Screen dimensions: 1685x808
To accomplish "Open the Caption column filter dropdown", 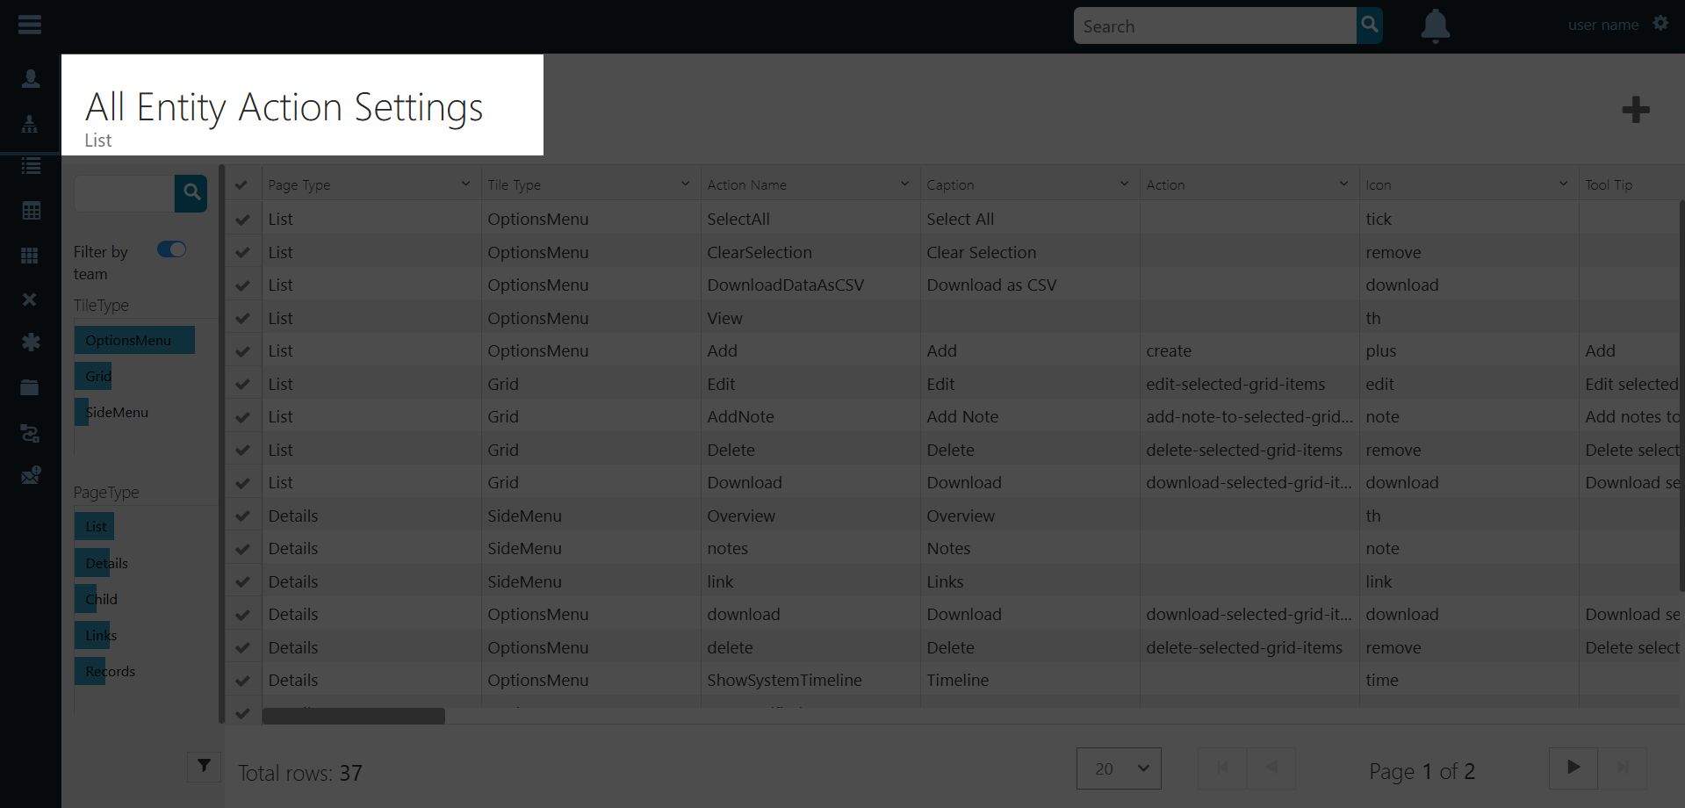I will (x=1125, y=184).
